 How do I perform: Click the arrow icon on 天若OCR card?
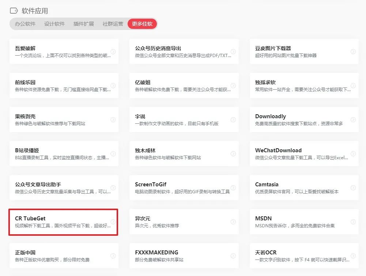(x=353, y=256)
